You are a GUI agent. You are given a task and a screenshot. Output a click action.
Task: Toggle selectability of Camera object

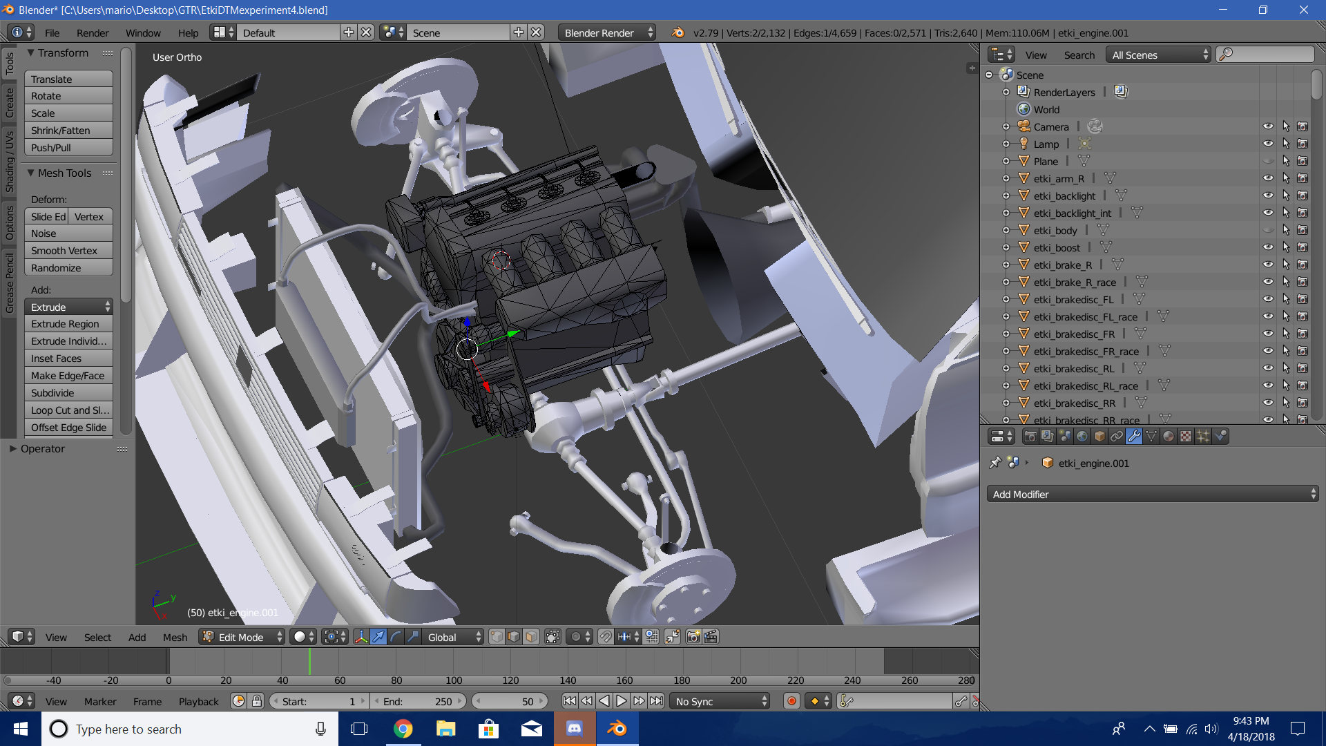pos(1285,126)
